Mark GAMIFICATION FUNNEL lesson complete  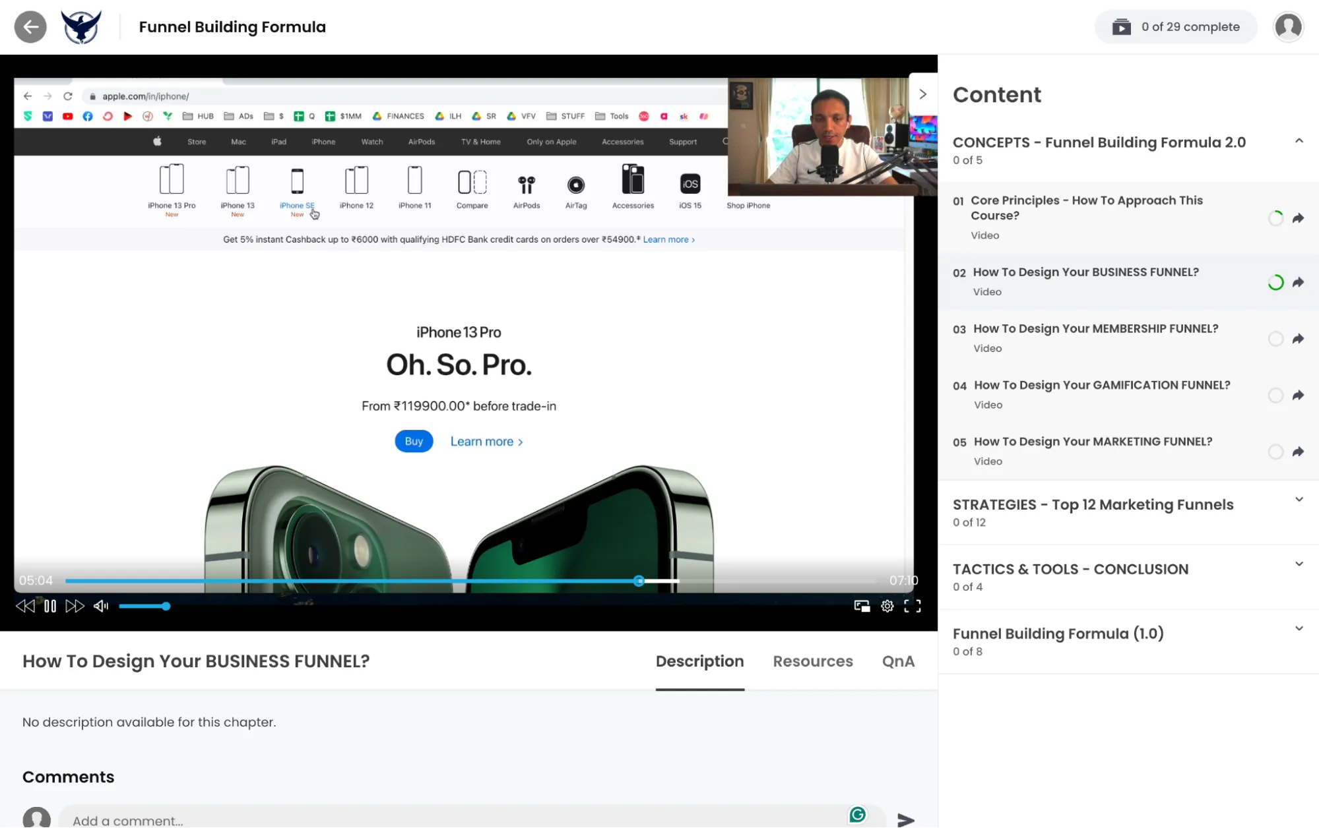(1275, 395)
